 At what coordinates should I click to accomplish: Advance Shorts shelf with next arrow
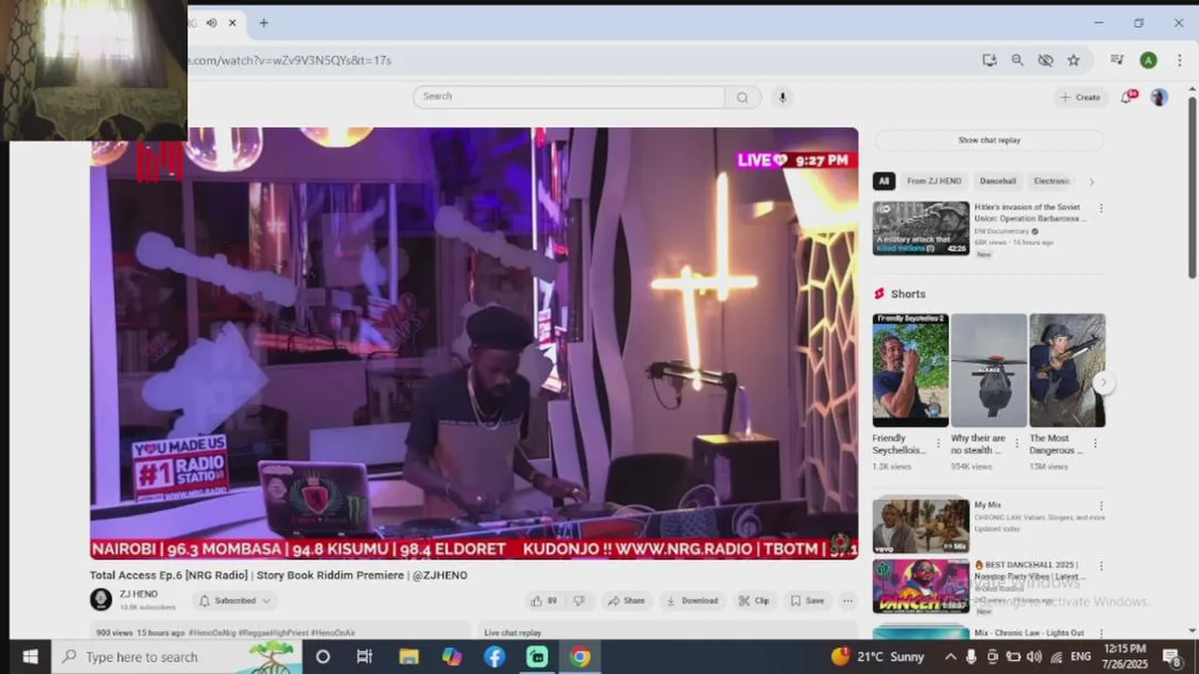[x=1104, y=382]
